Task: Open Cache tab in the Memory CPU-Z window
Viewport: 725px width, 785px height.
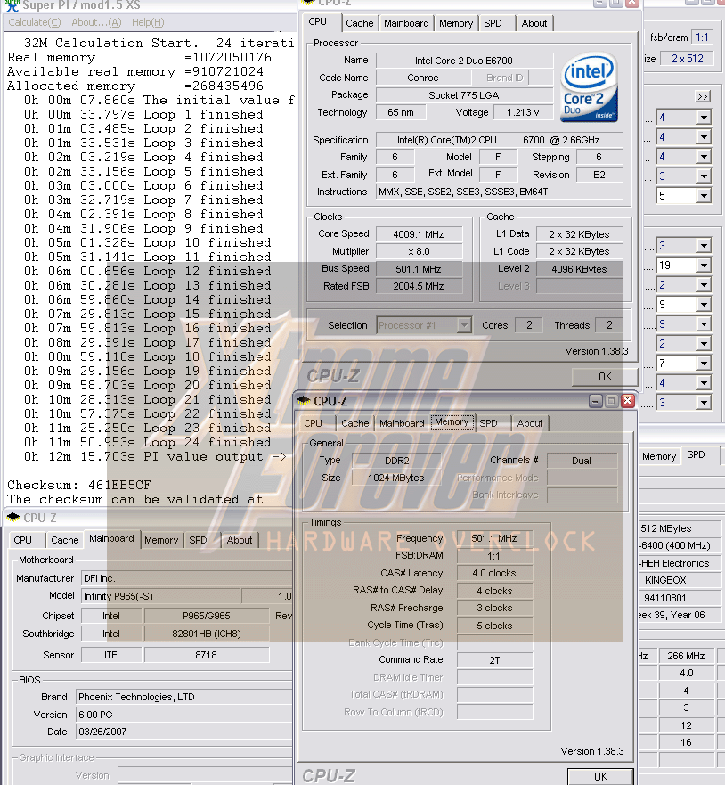Action: pos(354,423)
